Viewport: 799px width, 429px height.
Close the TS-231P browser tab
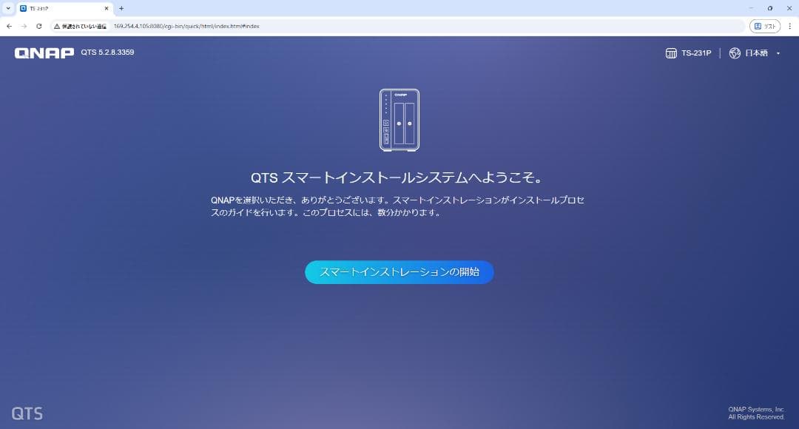[107, 8]
